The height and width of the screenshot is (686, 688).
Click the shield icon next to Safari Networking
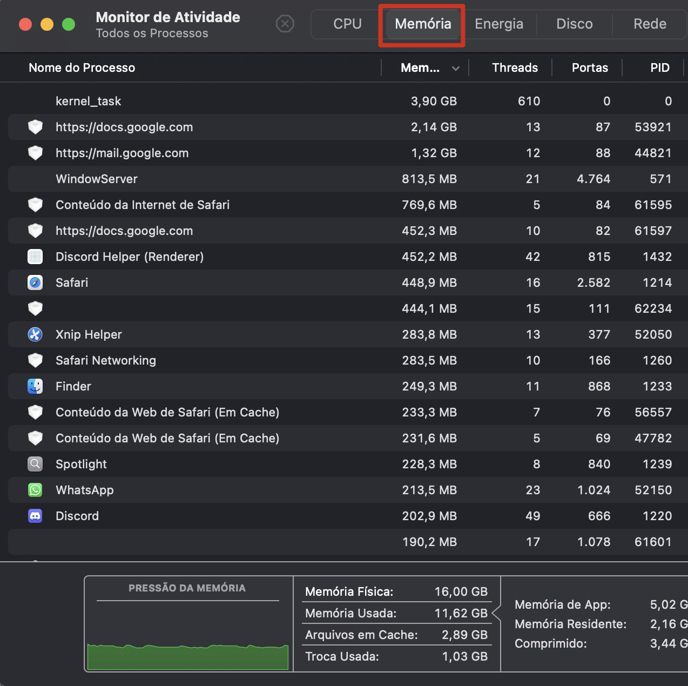(x=35, y=360)
